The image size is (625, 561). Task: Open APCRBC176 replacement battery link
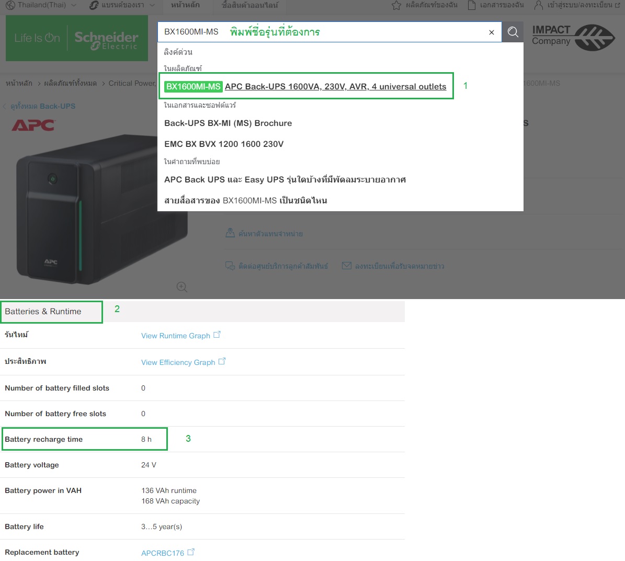[163, 553]
